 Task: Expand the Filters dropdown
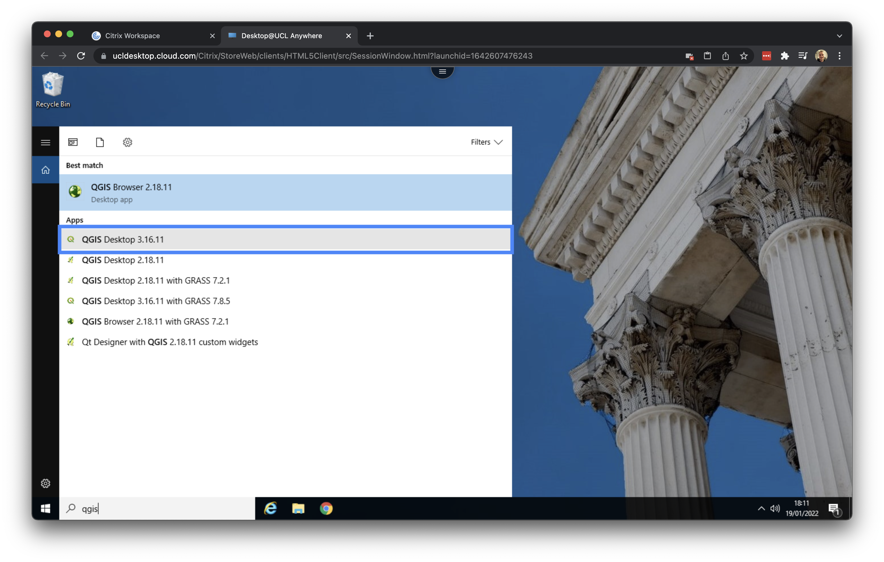[486, 142]
